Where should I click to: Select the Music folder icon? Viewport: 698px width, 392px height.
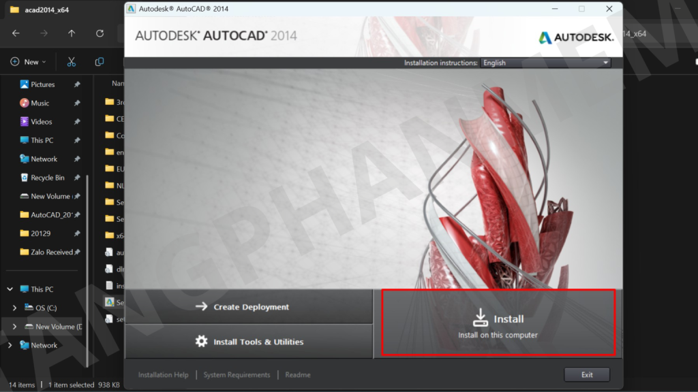click(x=25, y=103)
